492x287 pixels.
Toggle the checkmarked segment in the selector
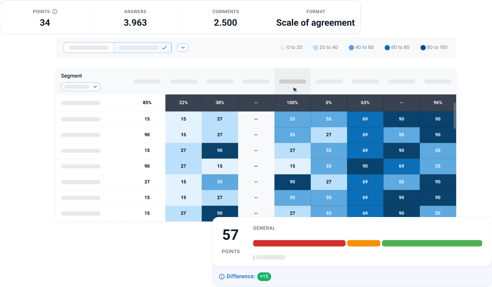(x=142, y=48)
